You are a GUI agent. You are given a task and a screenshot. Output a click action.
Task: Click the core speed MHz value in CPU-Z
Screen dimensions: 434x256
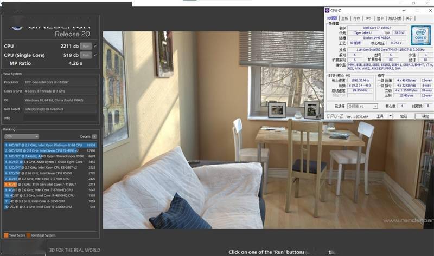point(360,80)
